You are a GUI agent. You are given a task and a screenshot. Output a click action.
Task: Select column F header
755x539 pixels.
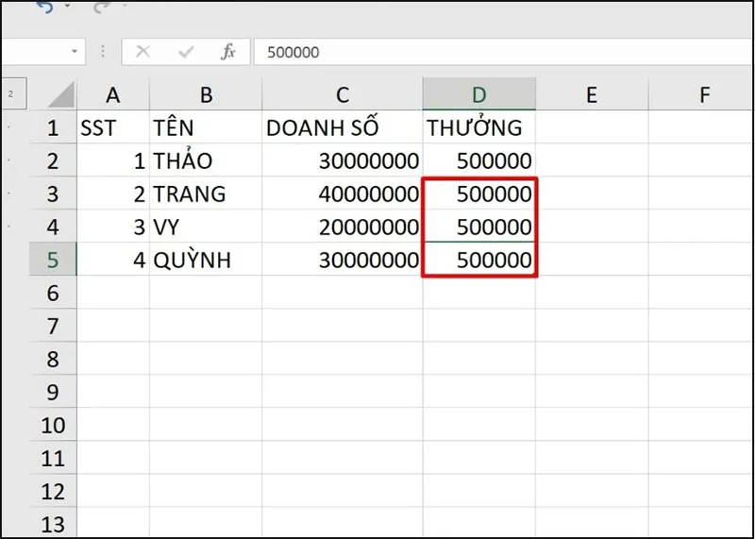tap(701, 94)
